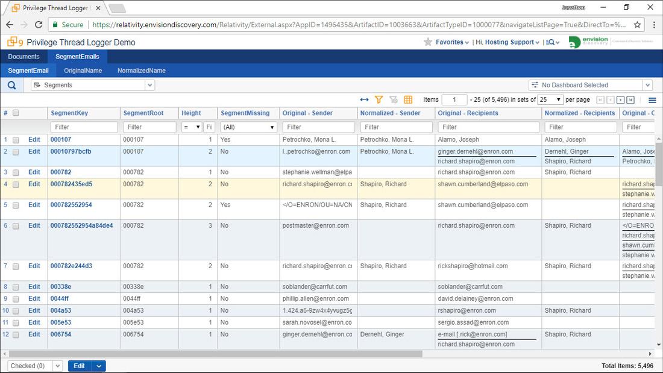663x373 pixels.
Task: Click the SegmentKey filter input field
Action: 84,127
